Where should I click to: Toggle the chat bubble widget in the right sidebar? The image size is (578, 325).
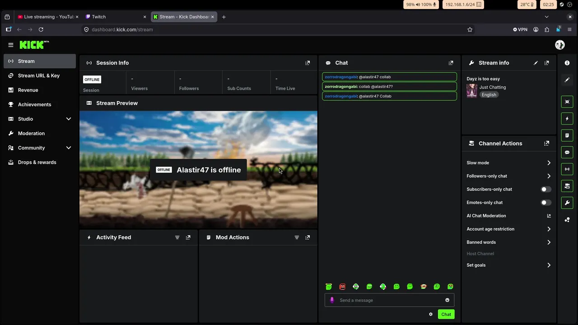(x=567, y=152)
